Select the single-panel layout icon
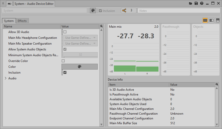 tap(205, 20)
